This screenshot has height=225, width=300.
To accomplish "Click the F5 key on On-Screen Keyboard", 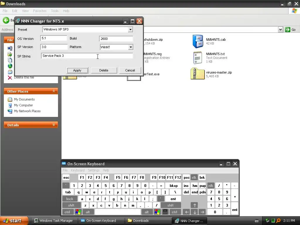I will pyautogui.click(x=118, y=178).
